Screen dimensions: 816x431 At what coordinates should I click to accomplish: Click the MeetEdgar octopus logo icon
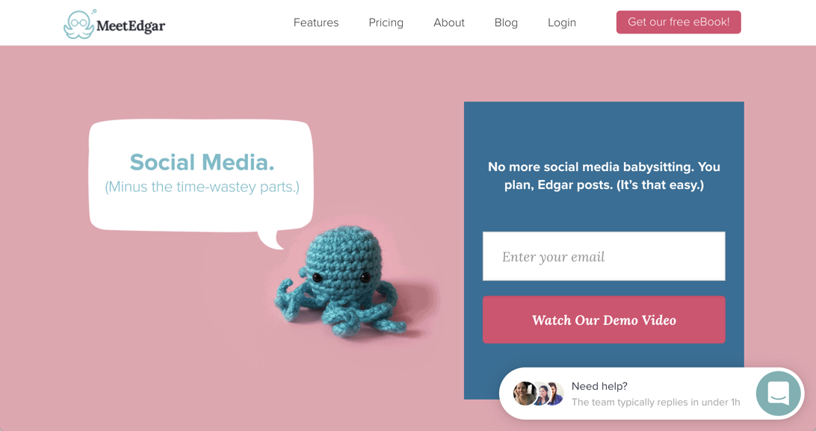(x=80, y=24)
